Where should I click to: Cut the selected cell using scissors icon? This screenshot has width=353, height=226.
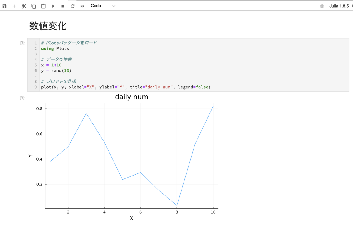[24, 6]
